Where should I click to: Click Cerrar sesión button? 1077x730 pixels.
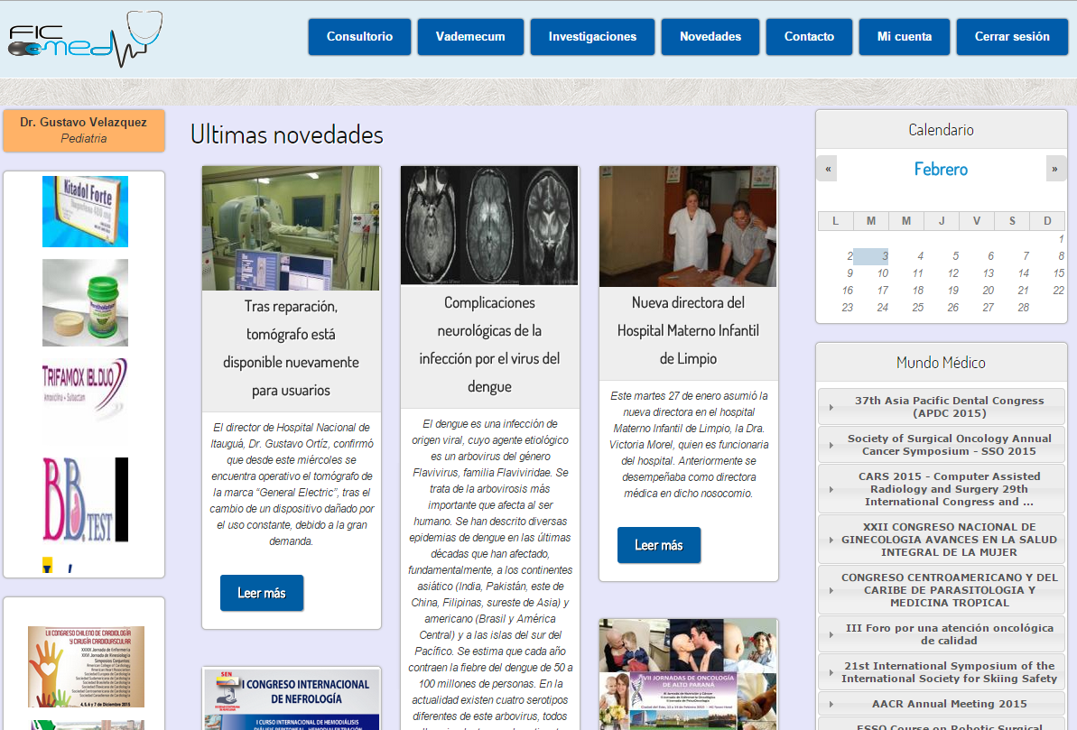[1012, 36]
